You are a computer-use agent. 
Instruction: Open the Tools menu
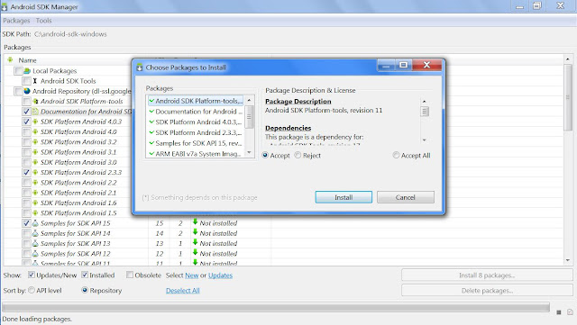(43, 21)
